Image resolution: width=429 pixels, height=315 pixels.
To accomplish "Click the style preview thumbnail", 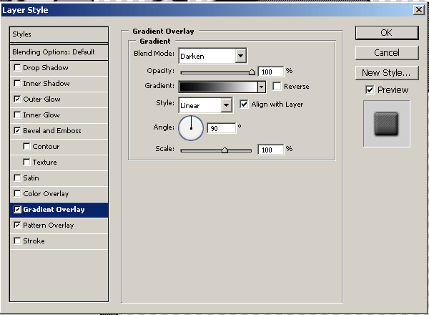I will click(386, 124).
